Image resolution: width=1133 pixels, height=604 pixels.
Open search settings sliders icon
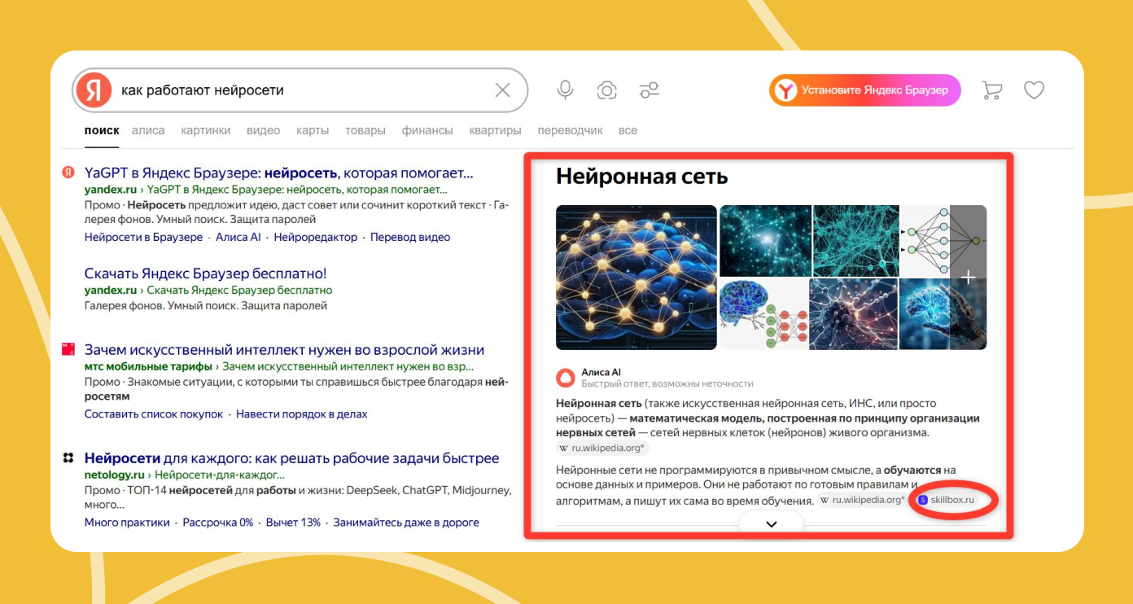coord(649,90)
